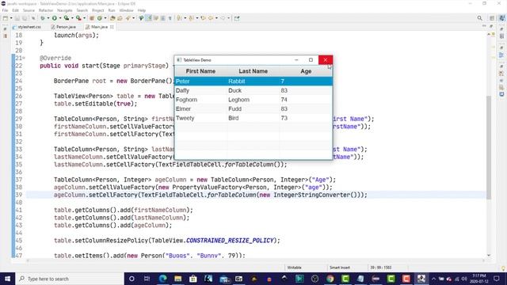Click the Open Task icon
Image resolution: width=507 pixels, height=285 pixels.
[120, 18]
